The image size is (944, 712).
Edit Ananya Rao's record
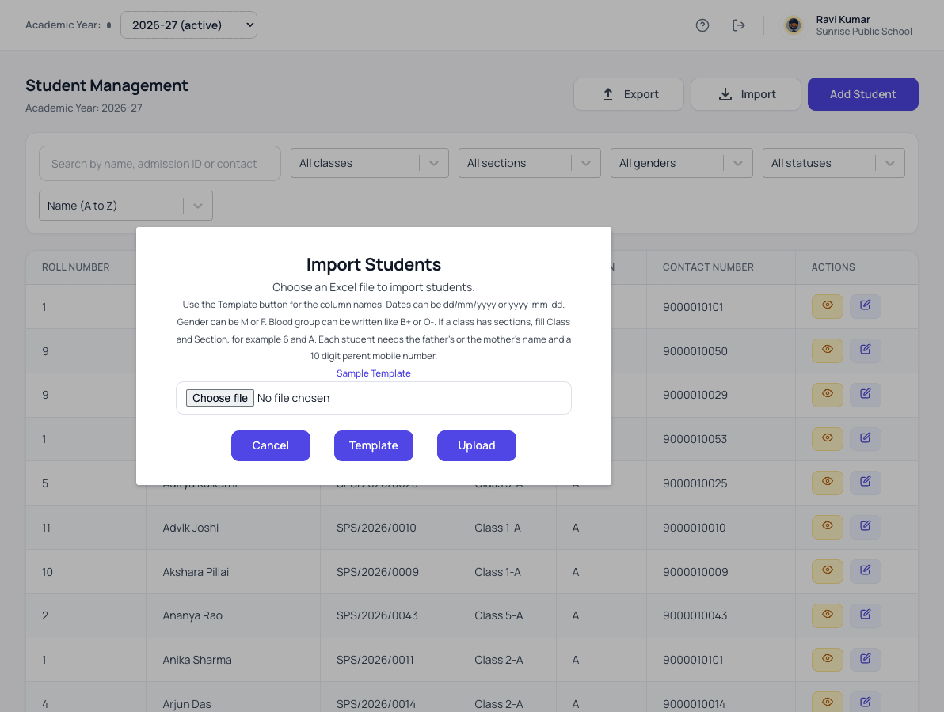click(x=865, y=615)
